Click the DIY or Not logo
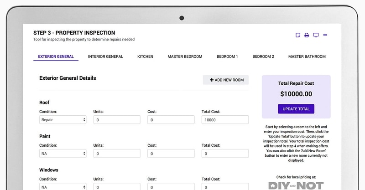This screenshot has width=365, height=190. click(296, 185)
